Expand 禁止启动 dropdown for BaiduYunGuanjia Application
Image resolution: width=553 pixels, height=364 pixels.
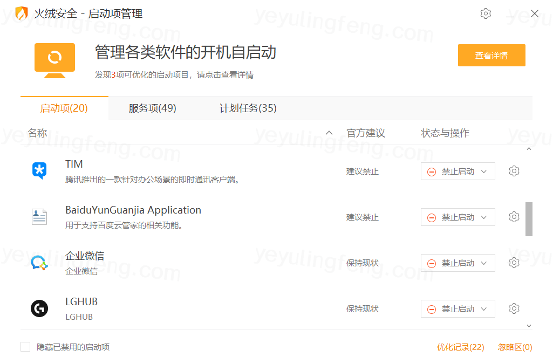tap(458, 217)
